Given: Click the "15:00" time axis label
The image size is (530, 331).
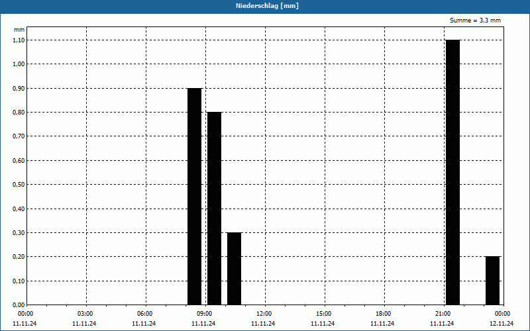Looking at the screenshot, I should [324, 314].
